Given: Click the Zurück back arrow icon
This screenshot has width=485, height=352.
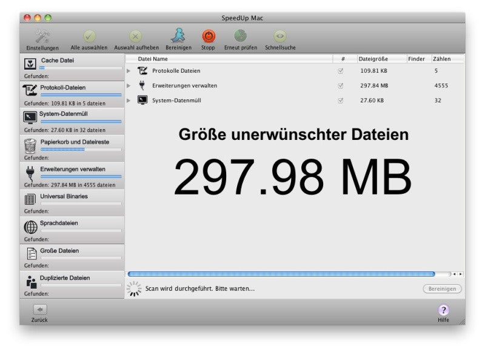Looking at the screenshot, I should 40,310.
